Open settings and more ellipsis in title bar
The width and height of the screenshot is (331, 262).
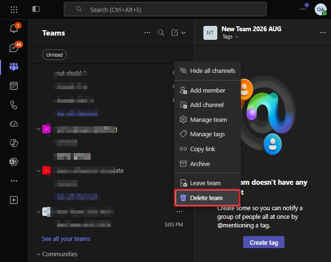303,9
